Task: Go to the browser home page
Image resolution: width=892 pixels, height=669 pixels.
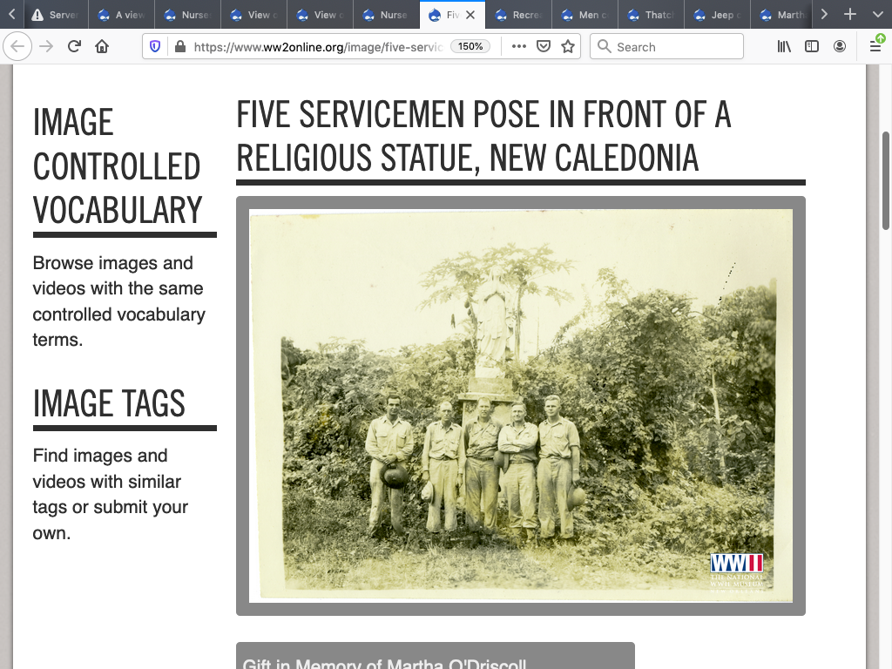Action: (x=102, y=47)
